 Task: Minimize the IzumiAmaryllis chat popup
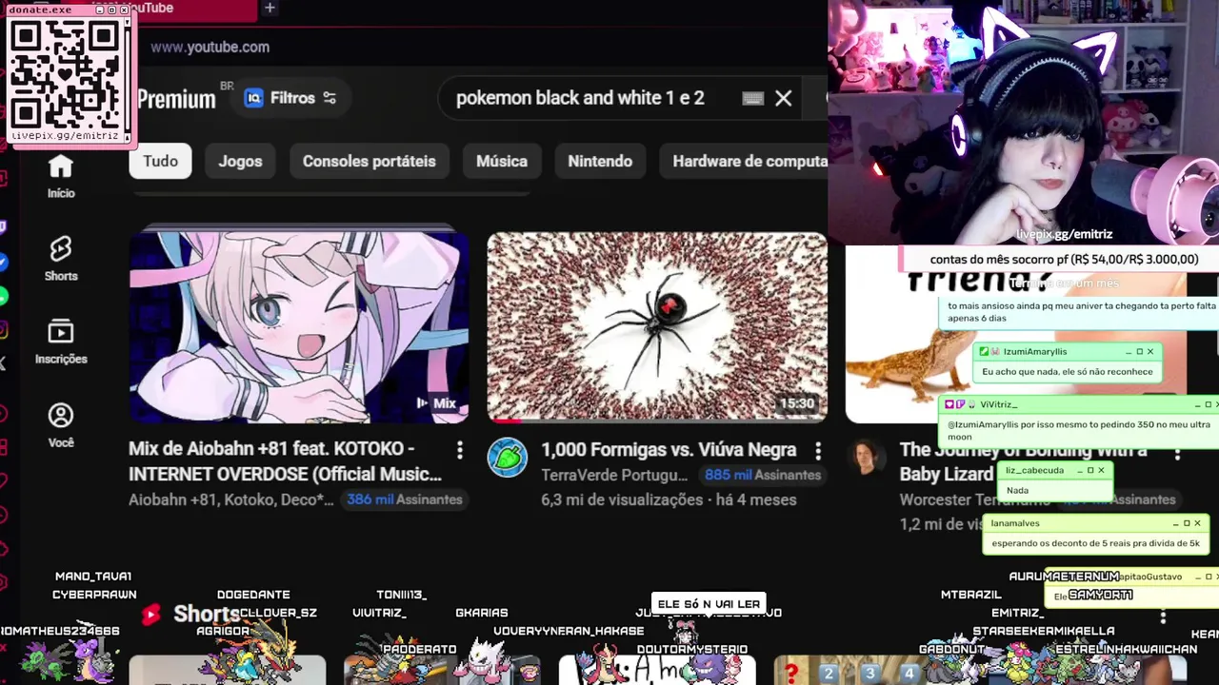pos(1128,352)
